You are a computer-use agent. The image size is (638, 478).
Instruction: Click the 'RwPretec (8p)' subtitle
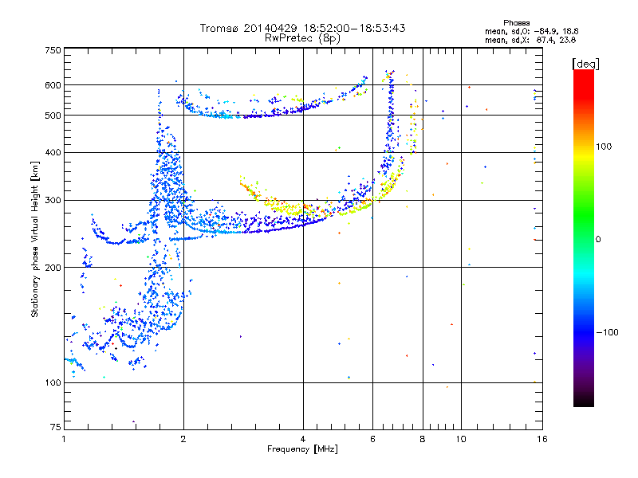click(302, 38)
